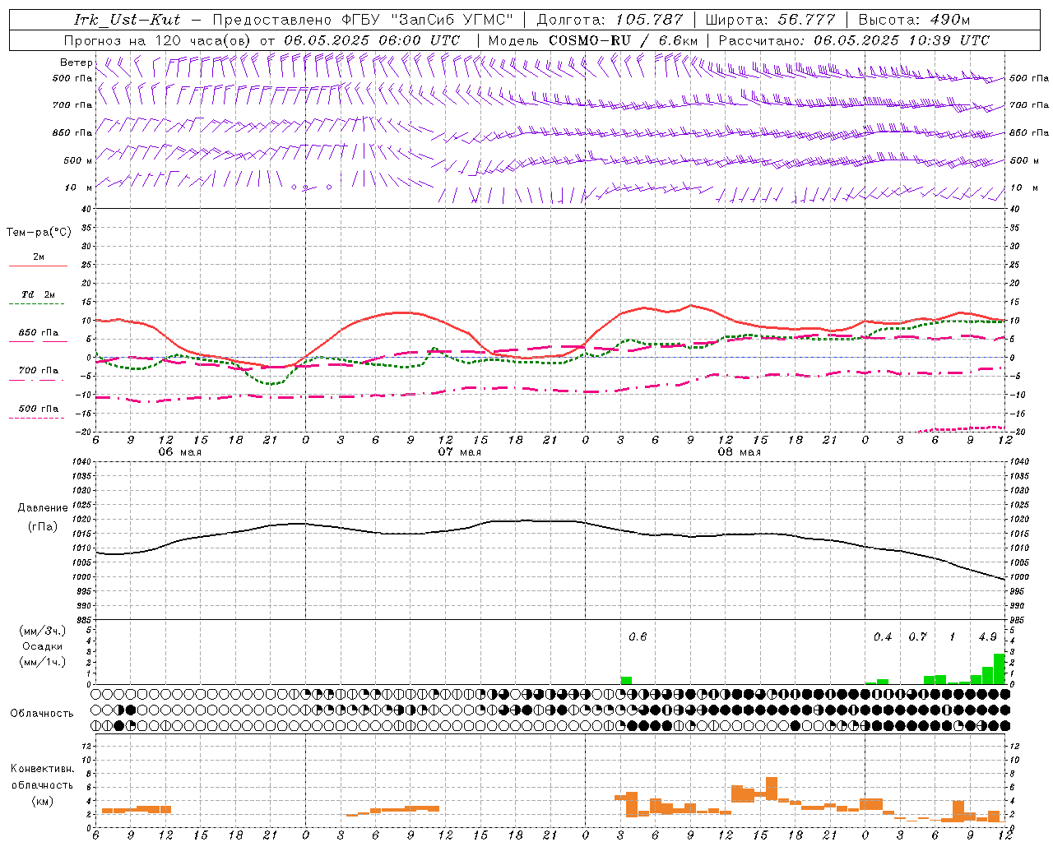Select the forecast start time 06.05.2025 06:00 UTC

tap(372, 40)
